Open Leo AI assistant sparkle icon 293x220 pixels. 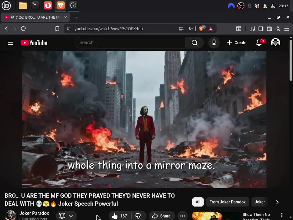pos(278,29)
